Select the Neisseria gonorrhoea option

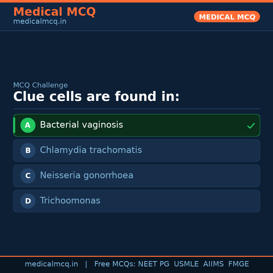coord(86,175)
